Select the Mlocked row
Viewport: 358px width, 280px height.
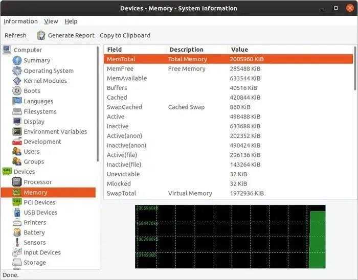click(228, 183)
